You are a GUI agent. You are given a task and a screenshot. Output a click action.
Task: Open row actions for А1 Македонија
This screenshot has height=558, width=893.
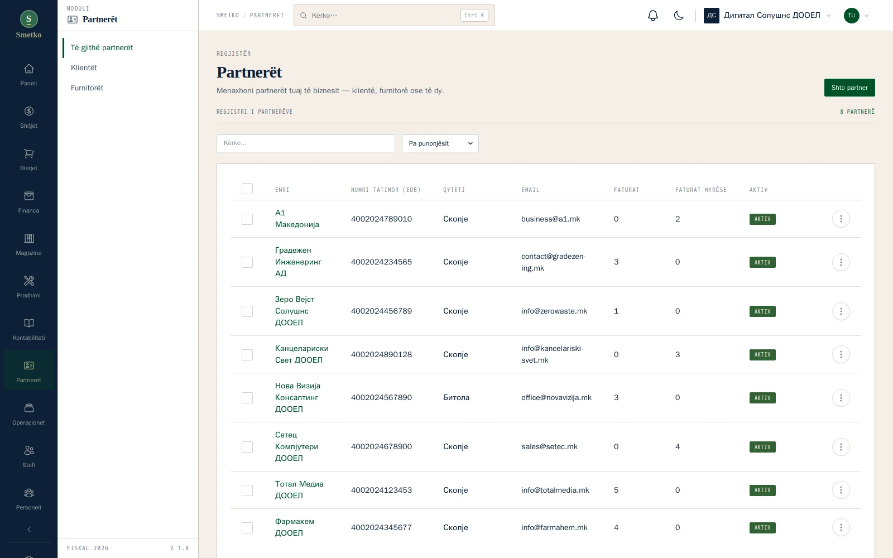point(841,219)
